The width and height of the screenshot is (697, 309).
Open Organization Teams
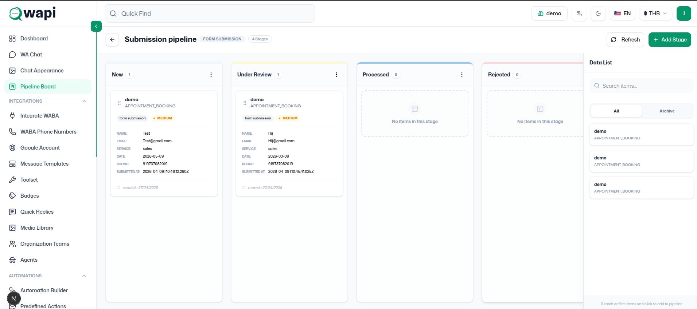[48, 244]
